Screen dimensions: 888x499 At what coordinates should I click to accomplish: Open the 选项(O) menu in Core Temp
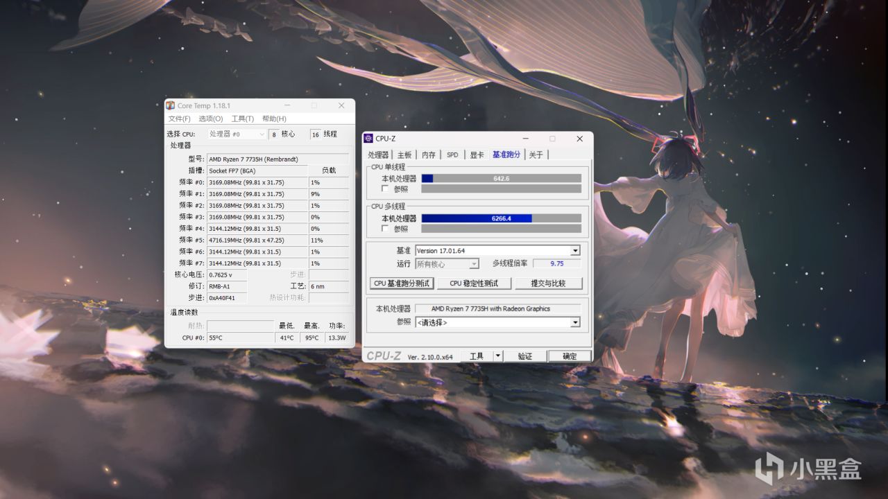211,119
